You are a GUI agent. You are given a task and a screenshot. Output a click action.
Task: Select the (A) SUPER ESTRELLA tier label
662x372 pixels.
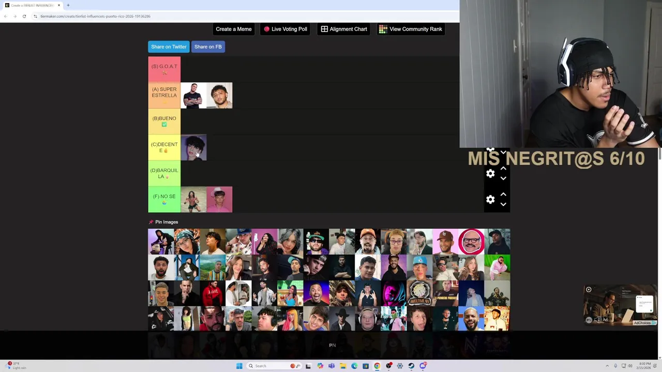[164, 95]
